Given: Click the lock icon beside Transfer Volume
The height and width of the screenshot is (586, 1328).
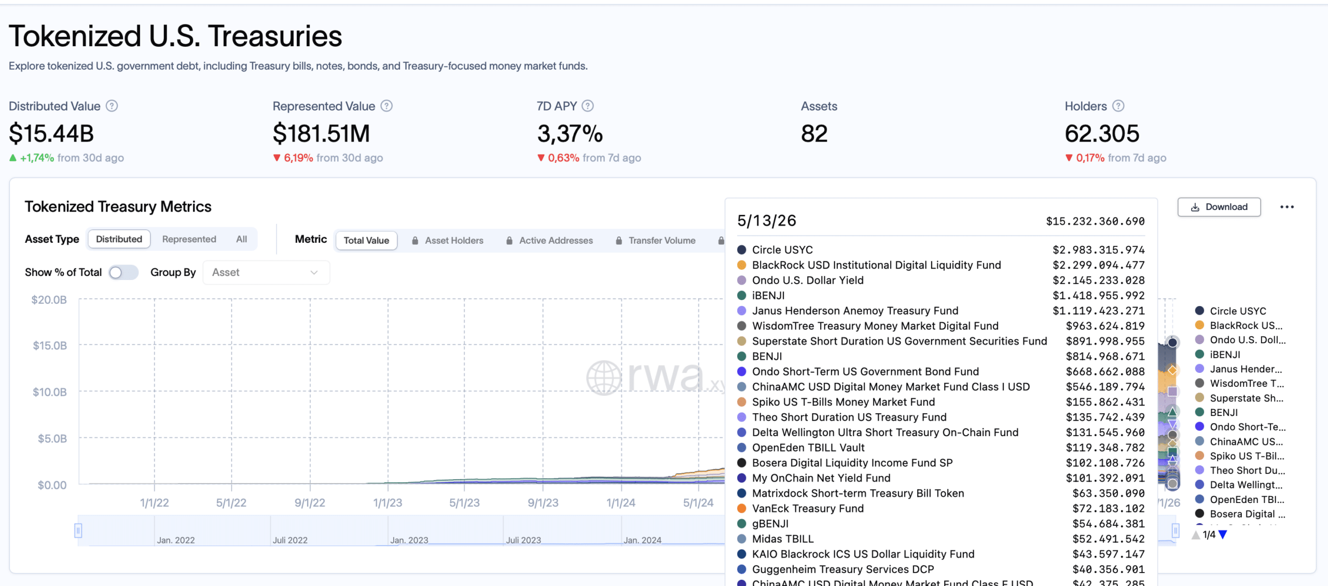Looking at the screenshot, I should (x=619, y=241).
